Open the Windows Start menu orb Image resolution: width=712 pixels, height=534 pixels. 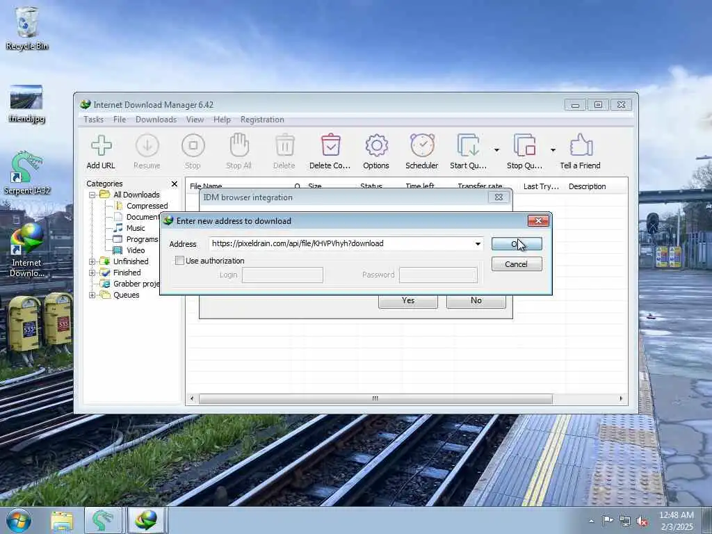[19, 520]
